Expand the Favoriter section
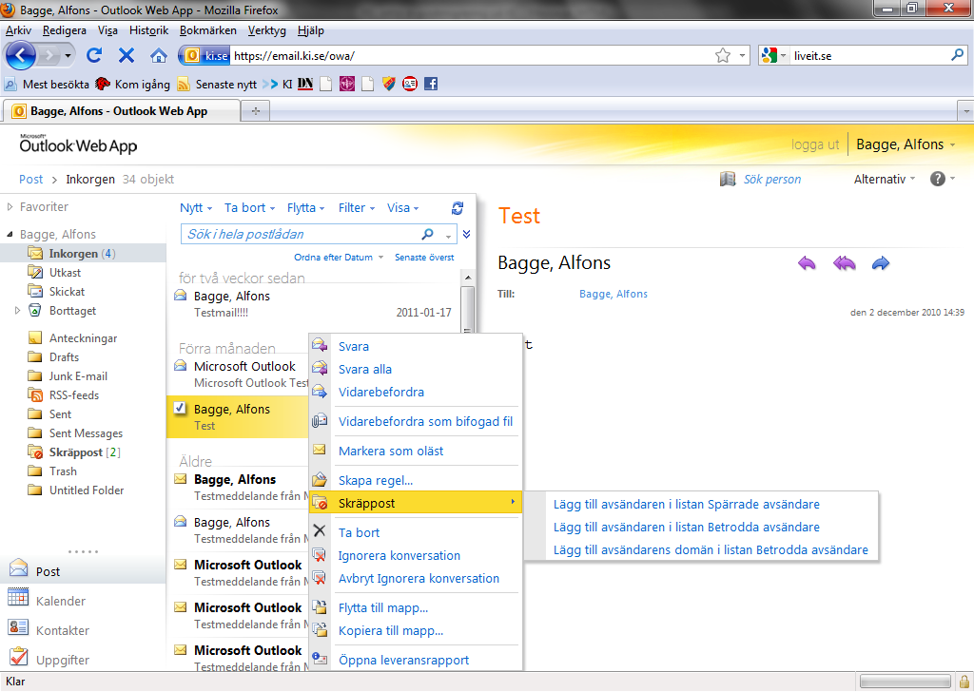This screenshot has height=692, width=974. (x=10, y=206)
